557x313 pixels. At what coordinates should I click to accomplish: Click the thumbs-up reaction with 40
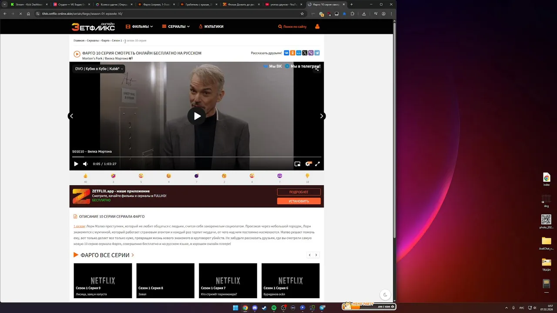[85, 176]
